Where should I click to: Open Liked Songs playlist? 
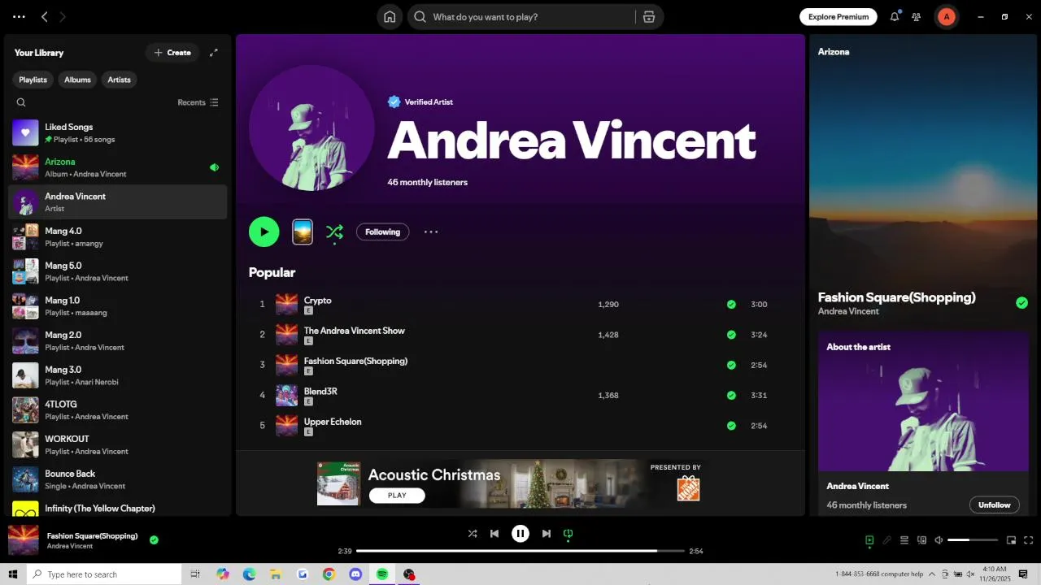(118, 132)
